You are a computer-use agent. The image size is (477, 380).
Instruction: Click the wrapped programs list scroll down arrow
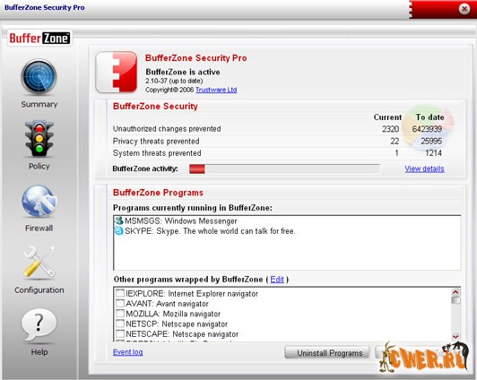pos(455,336)
